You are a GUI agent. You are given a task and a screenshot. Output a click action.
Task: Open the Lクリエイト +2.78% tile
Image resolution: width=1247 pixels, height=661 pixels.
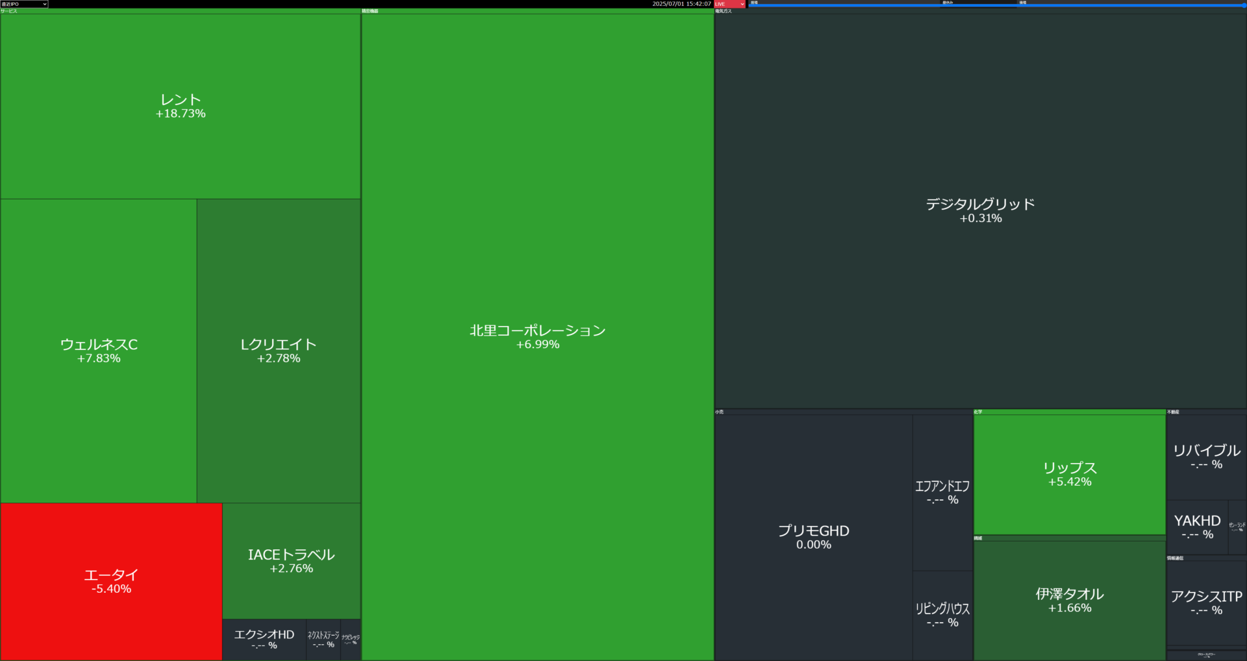point(279,351)
